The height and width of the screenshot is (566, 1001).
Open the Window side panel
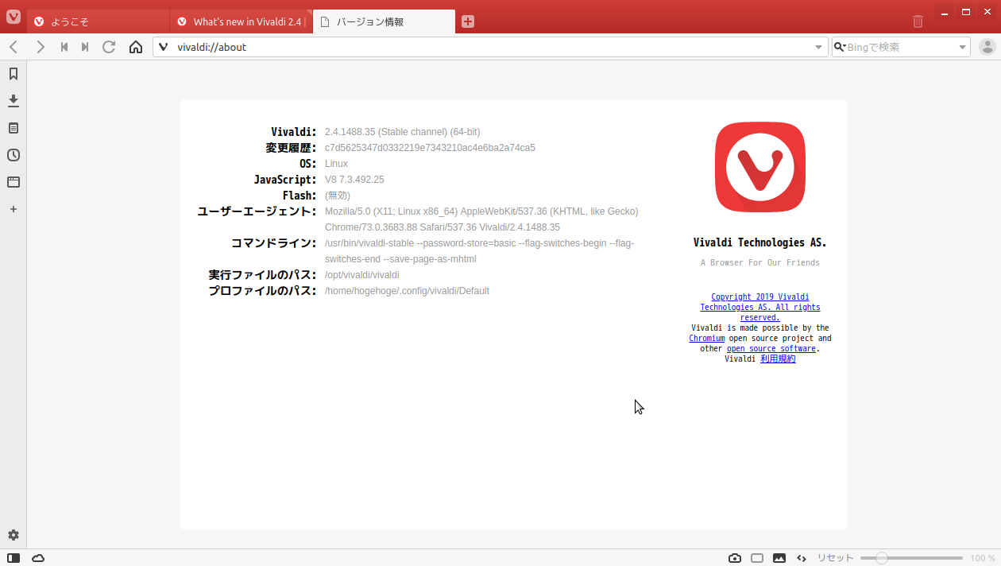click(14, 182)
